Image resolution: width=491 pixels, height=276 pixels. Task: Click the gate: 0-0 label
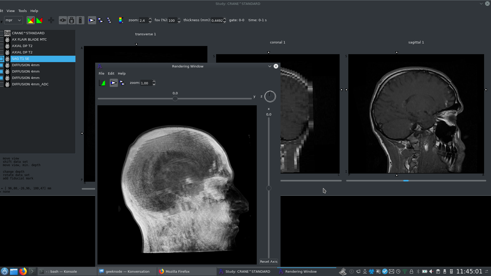tap(237, 20)
